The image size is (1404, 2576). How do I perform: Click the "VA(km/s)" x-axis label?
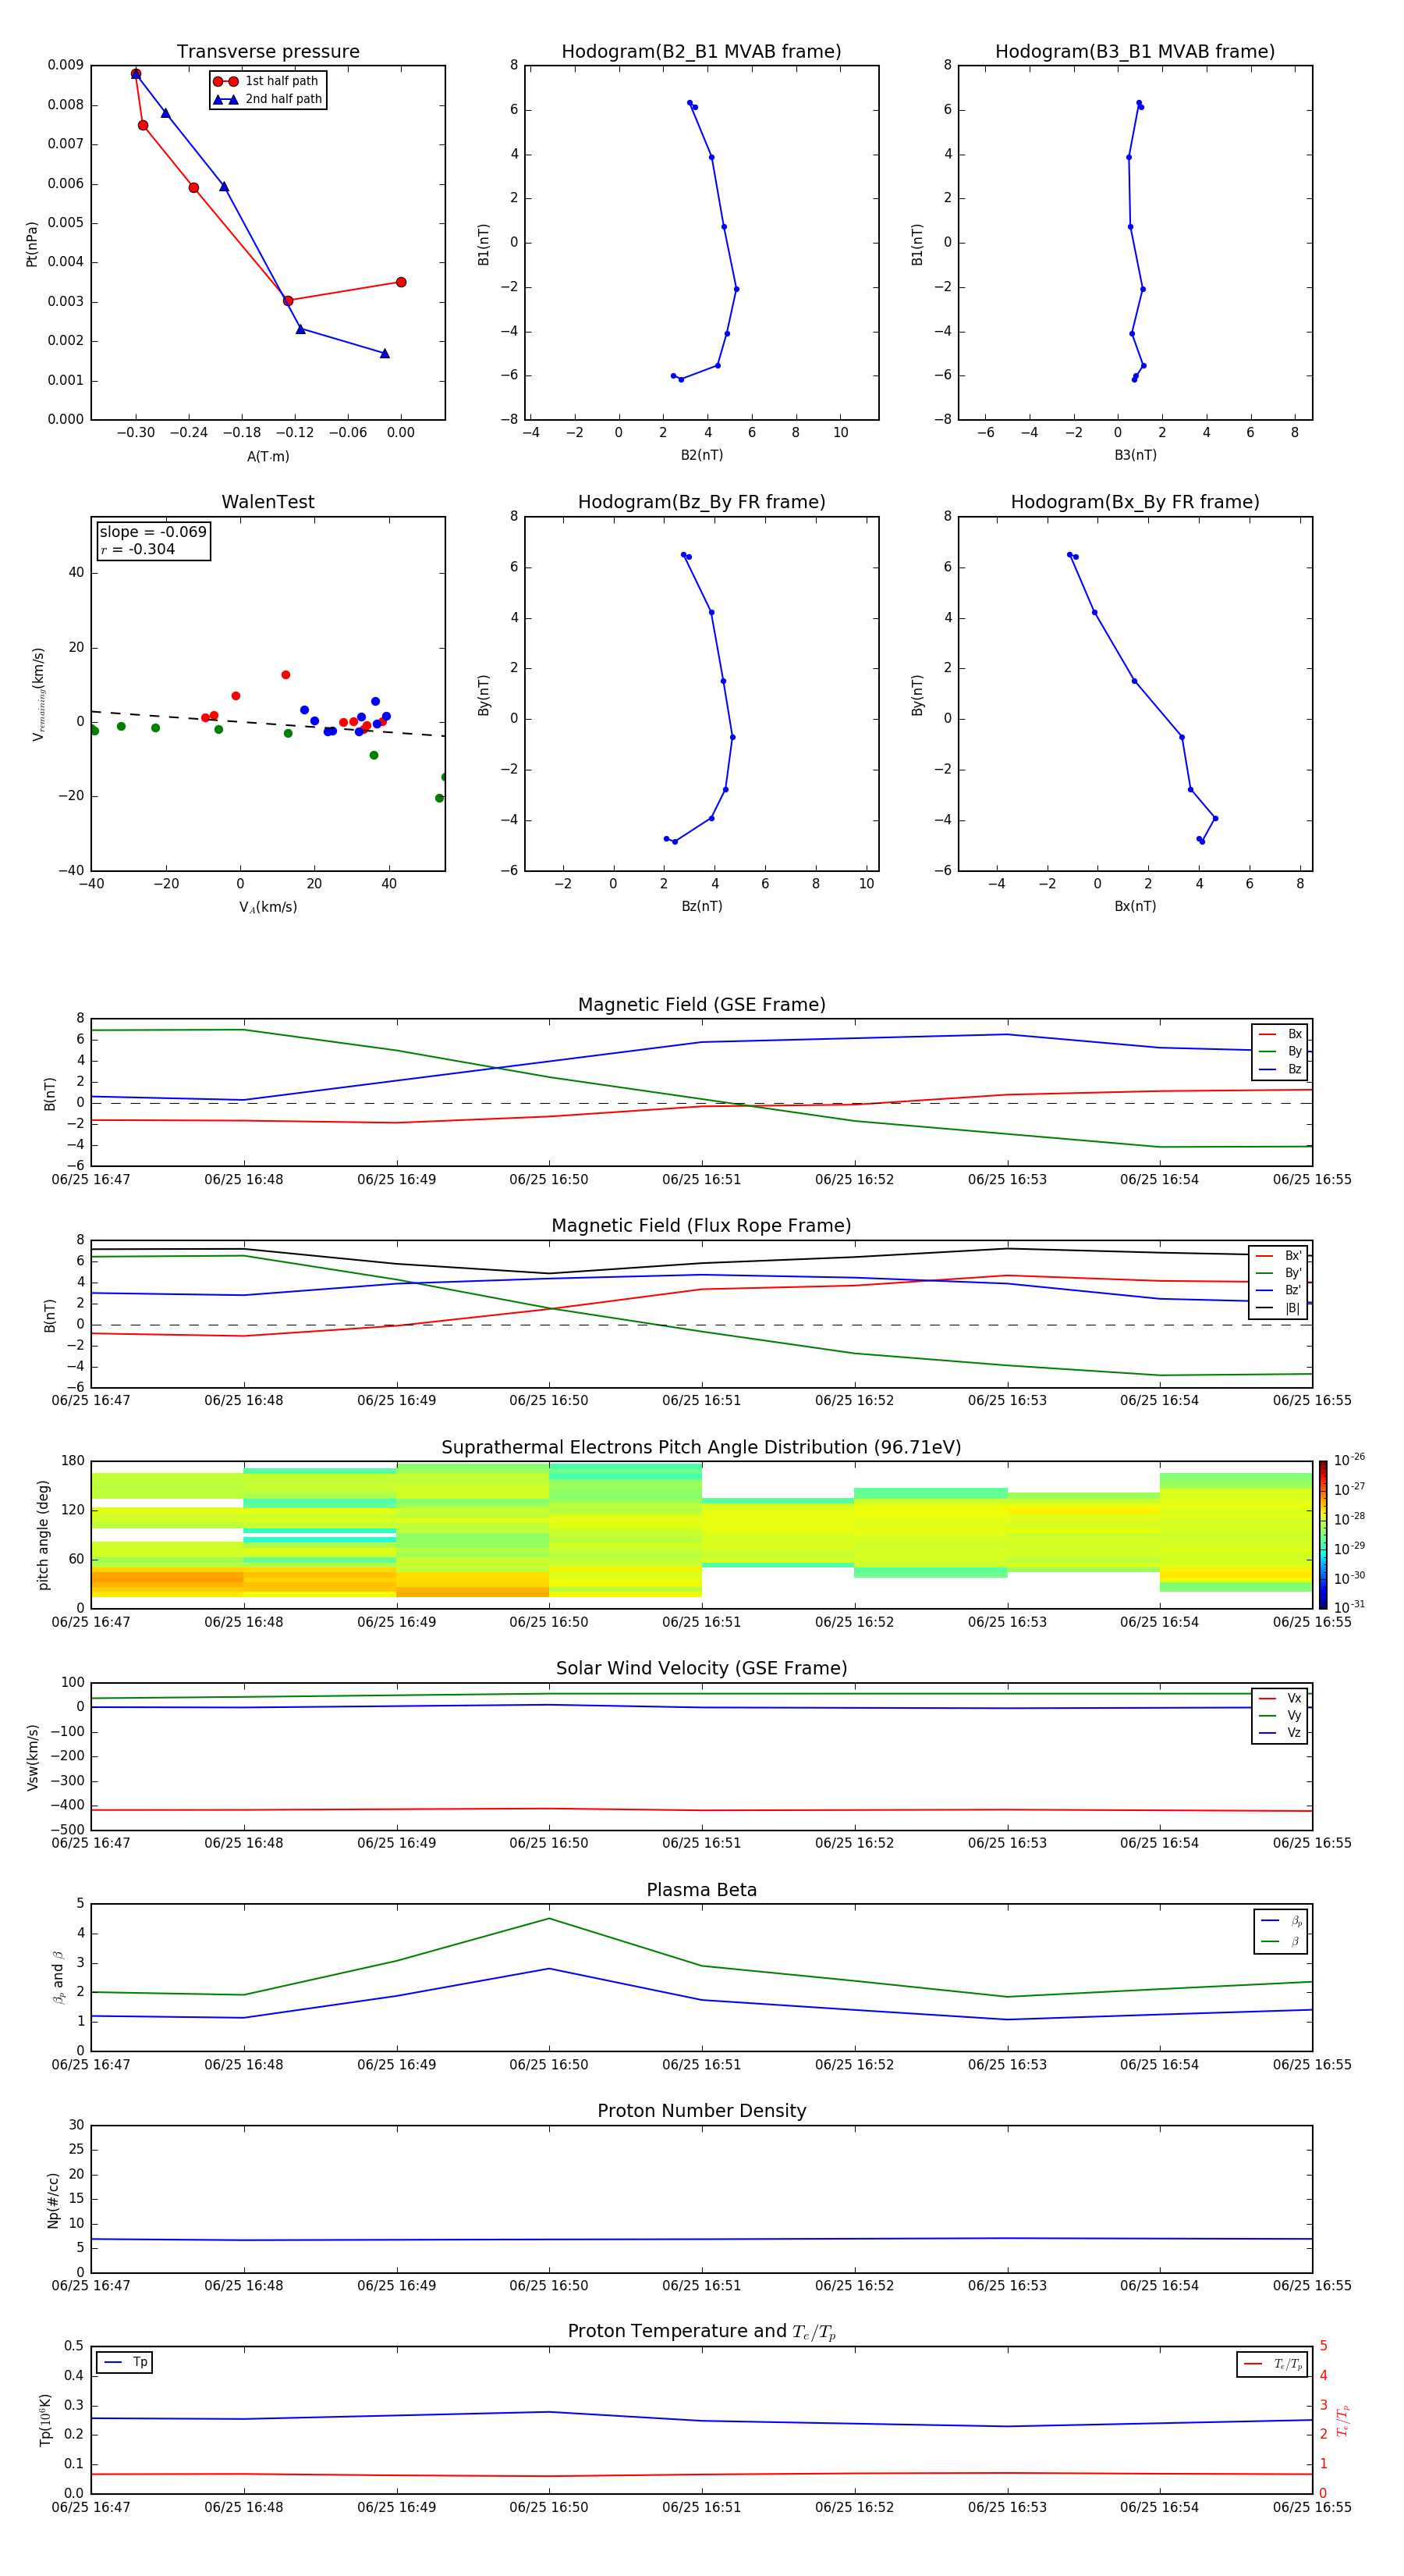tap(268, 908)
